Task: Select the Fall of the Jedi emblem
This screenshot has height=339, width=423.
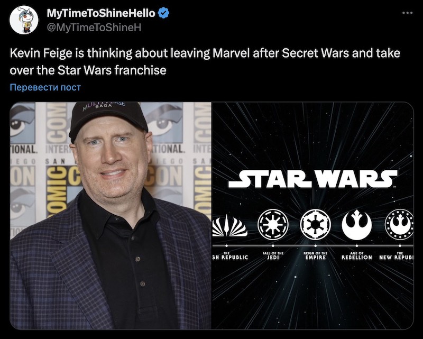Action: pyautogui.click(x=273, y=225)
